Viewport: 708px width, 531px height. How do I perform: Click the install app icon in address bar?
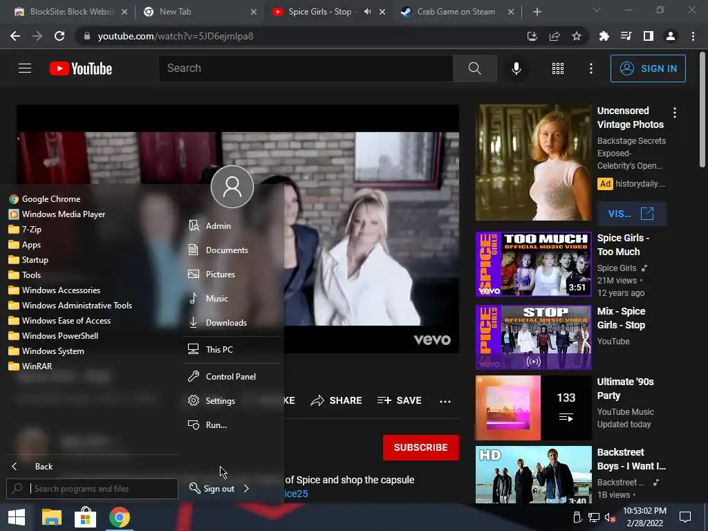point(532,36)
